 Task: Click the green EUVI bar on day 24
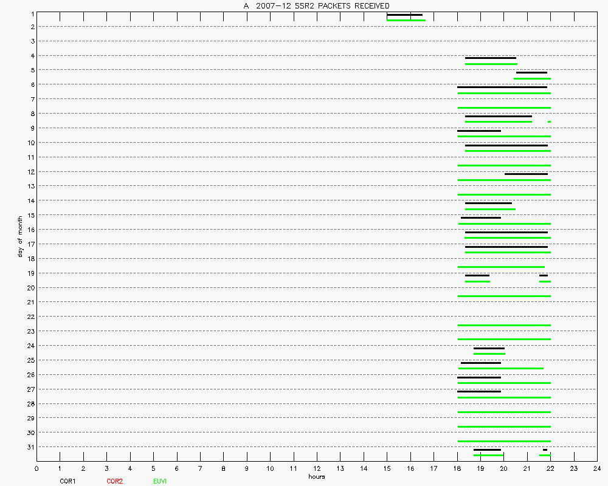pos(489,354)
